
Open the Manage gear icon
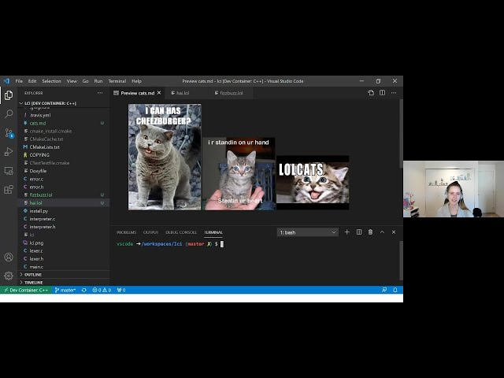tap(9, 276)
